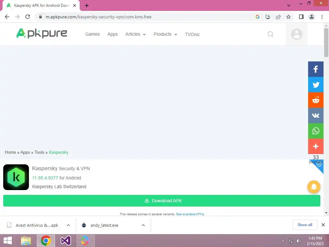Open File Explorer from the taskbar

click(x=26, y=241)
